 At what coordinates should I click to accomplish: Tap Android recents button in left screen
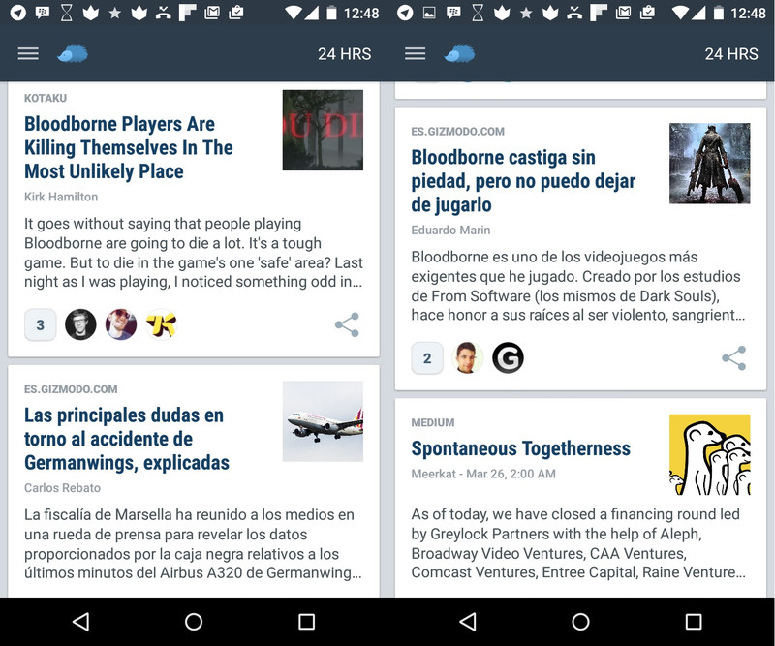pos(306,621)
